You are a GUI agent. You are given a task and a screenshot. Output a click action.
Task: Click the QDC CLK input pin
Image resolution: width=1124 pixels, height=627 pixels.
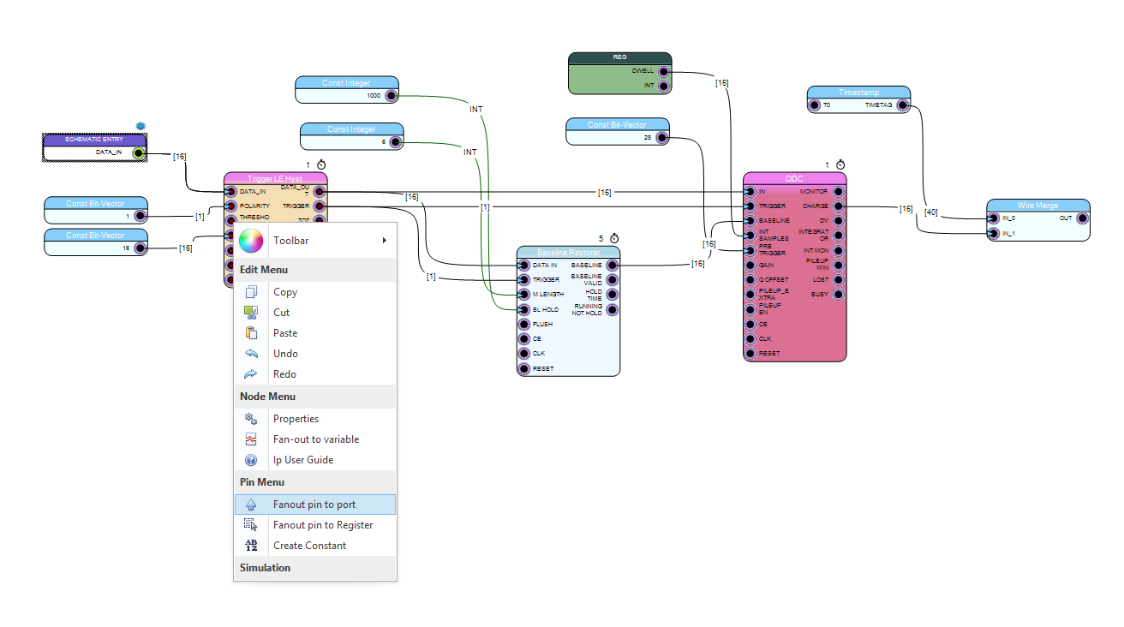[x=750, y=339]
